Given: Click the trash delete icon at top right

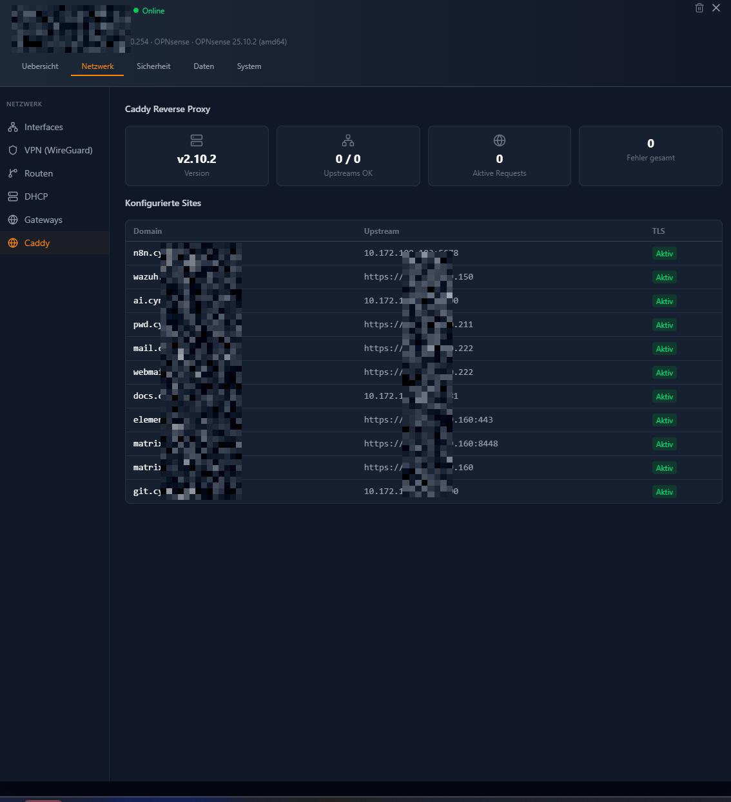Looking at the screenshot, I should click(x=699, y=8).
